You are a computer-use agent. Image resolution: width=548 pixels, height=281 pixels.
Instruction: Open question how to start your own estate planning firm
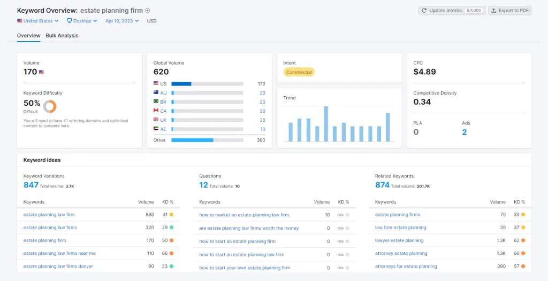point(245,268)
